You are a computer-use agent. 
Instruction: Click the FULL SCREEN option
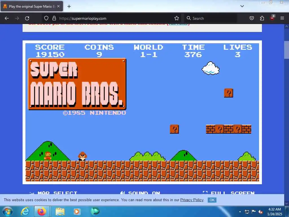pyautogui.click(x=229, y=193)
